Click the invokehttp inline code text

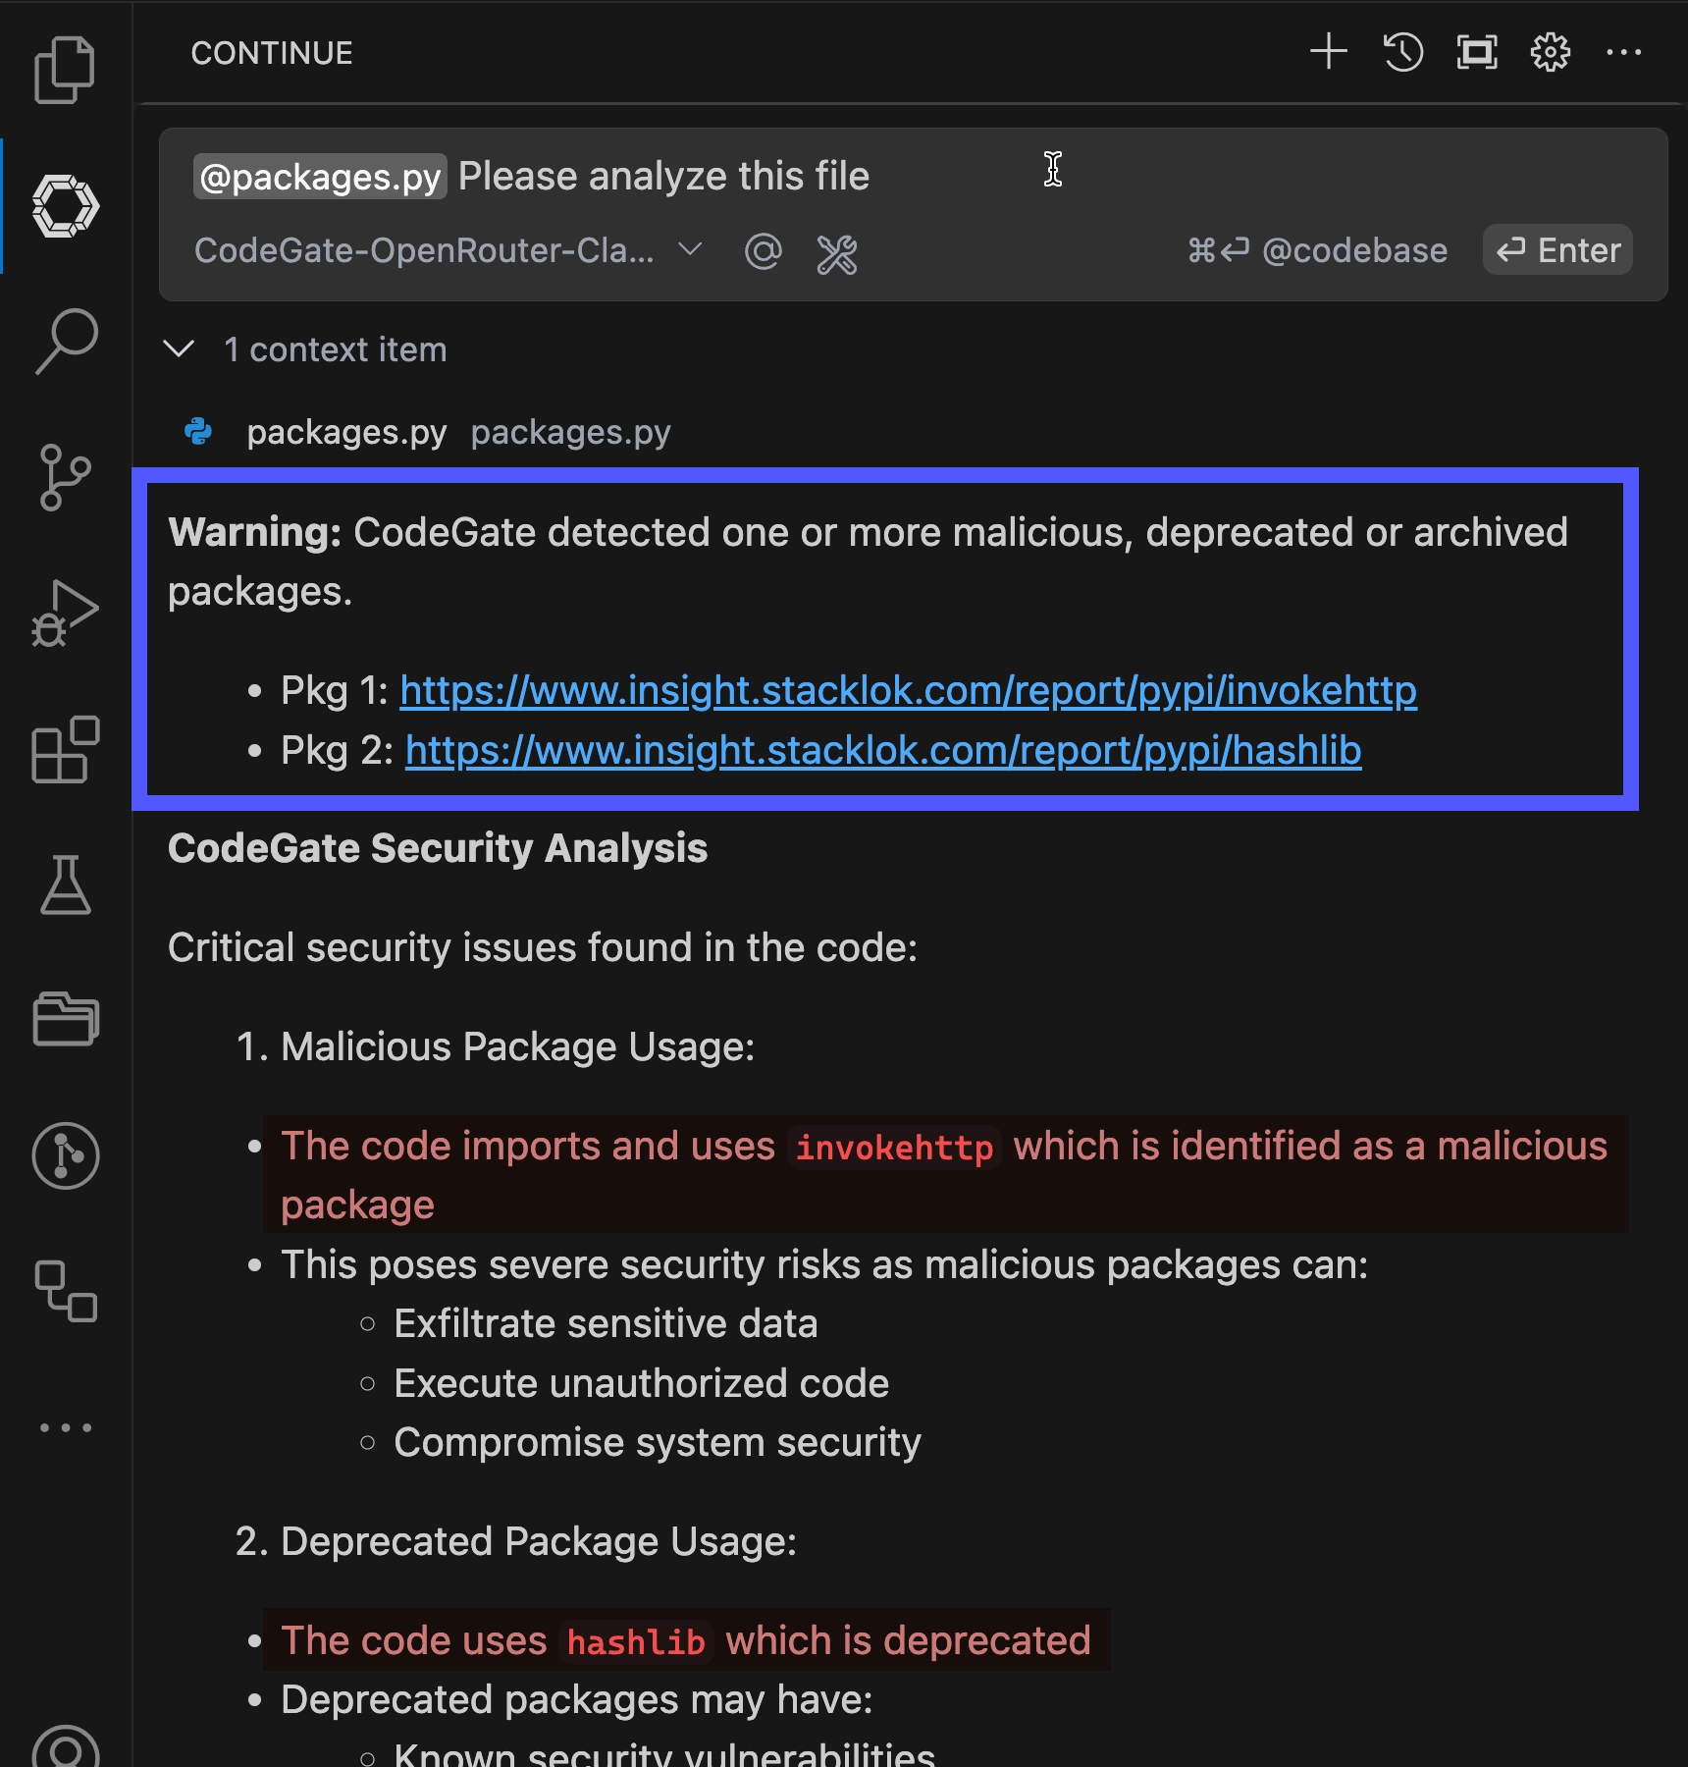(x=894, y=1147)
